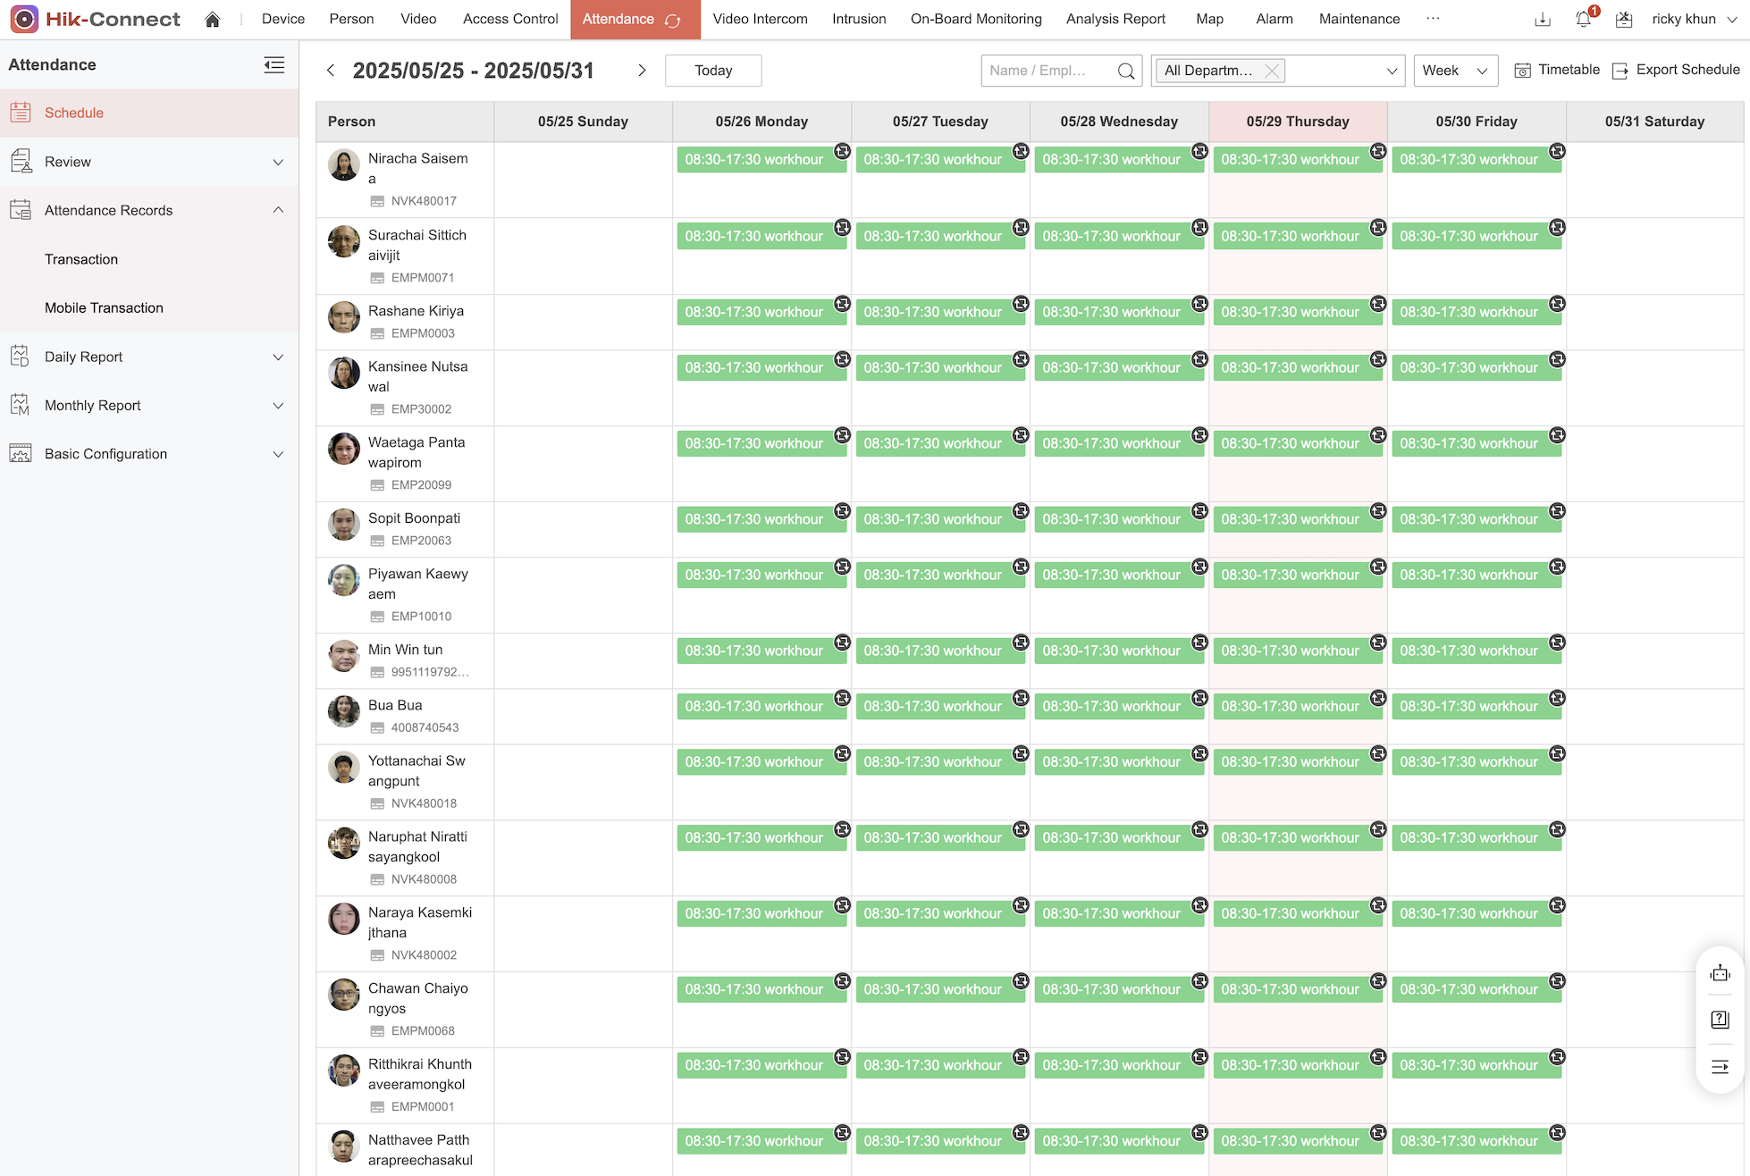Open the On-Board Monitoring tab
Image resolution: width=1750 pixels, height=1176 pixels.
(976, 19)
